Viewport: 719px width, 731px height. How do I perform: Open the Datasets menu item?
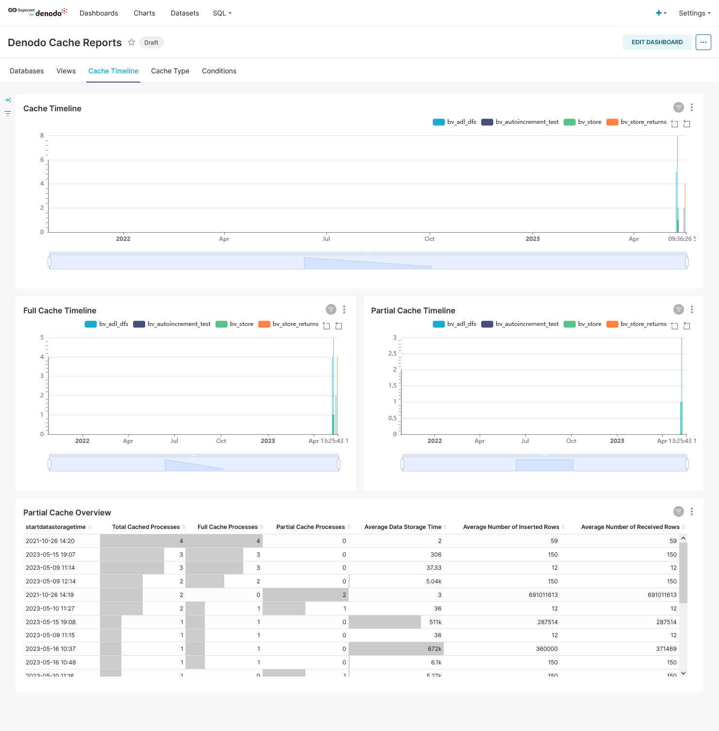coord(185,13)
